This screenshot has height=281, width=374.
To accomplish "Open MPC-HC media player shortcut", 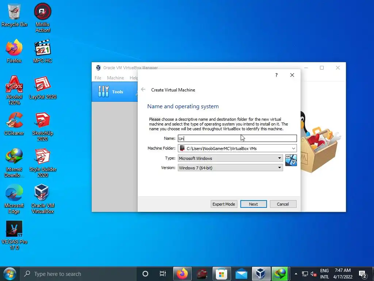I will click(42, 51).
